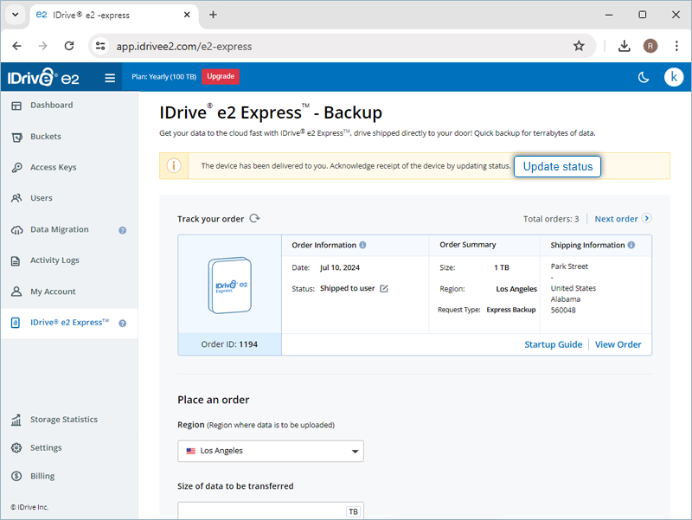Click the Order ID: 1194 label

point(229,344)
